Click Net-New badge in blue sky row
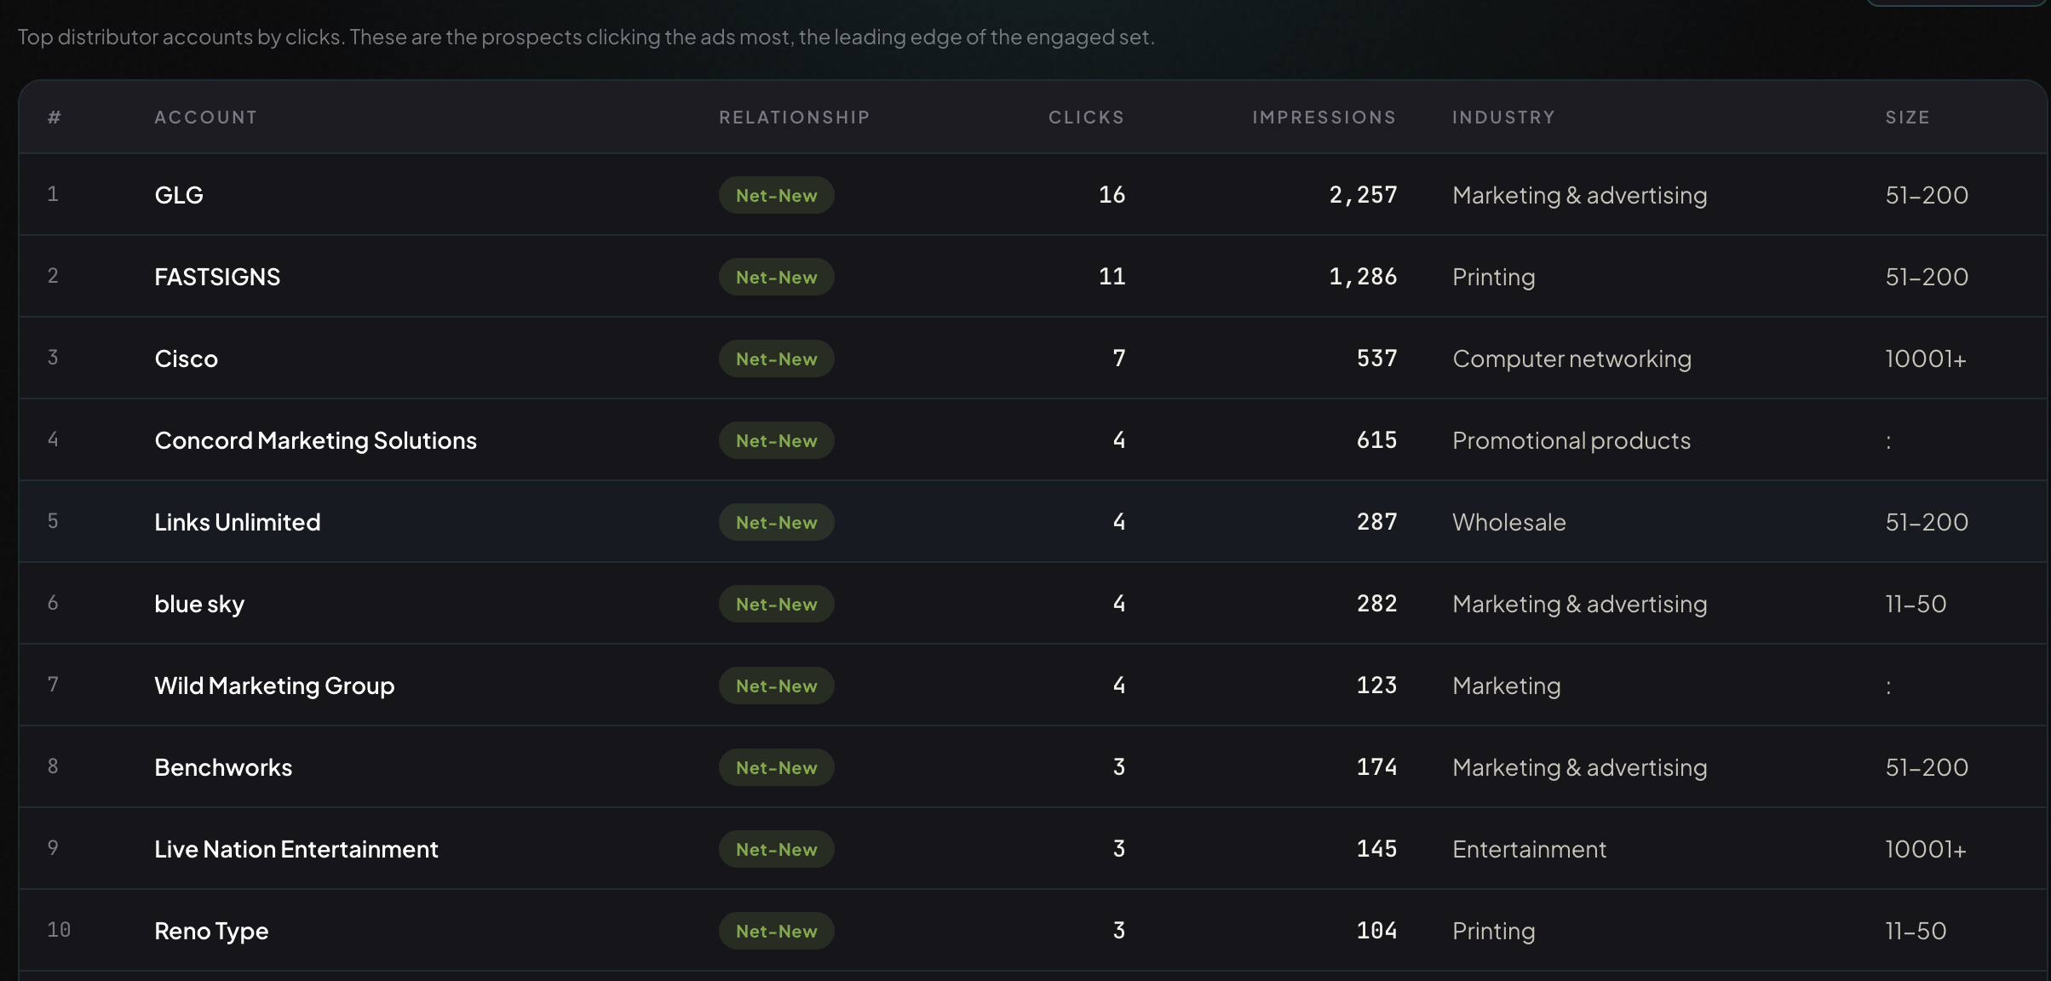 (777, 604)
